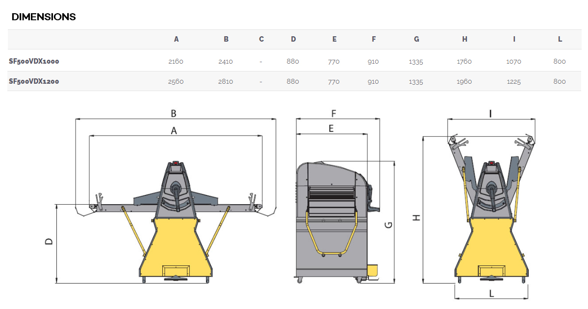Click the 910 cell in the SF500VDX1200 row
Image resolution: width=588 pixels, height=309 pixels.
373,81
